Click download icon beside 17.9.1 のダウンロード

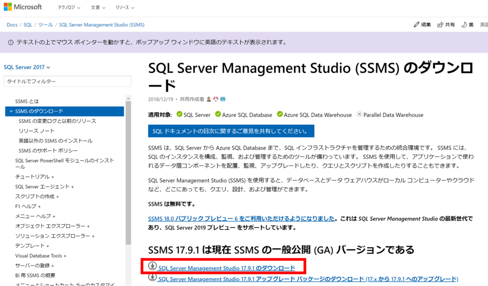click(152, 266)
